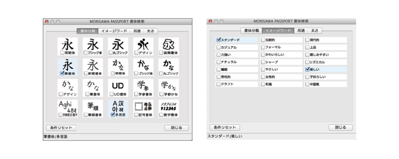The height and width of the screenshot is (159, 399).
Task: Switch to 用途 tab in right window
Action: [x=301, y=31]
